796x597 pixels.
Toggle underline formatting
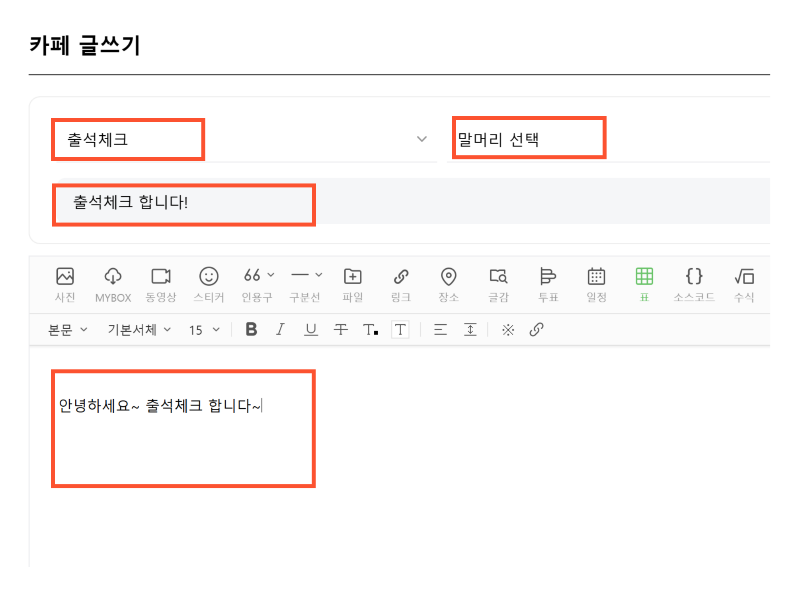[311, 330]
